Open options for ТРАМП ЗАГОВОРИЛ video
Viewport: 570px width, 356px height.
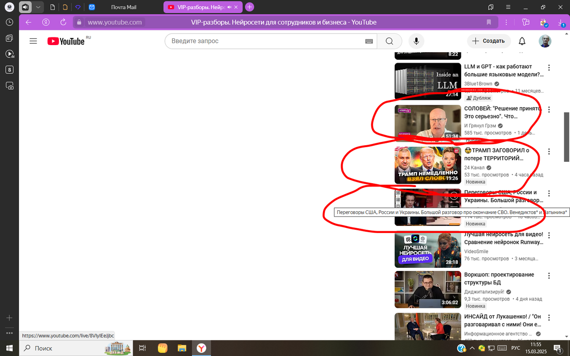point(549,151)
